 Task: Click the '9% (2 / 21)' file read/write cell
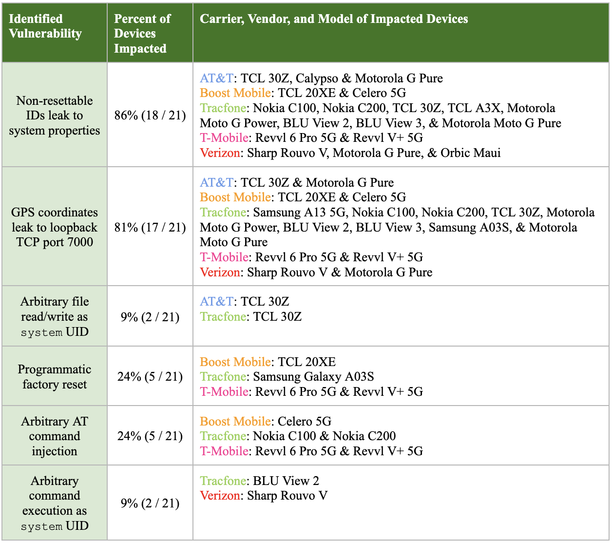tap(150, 316)
